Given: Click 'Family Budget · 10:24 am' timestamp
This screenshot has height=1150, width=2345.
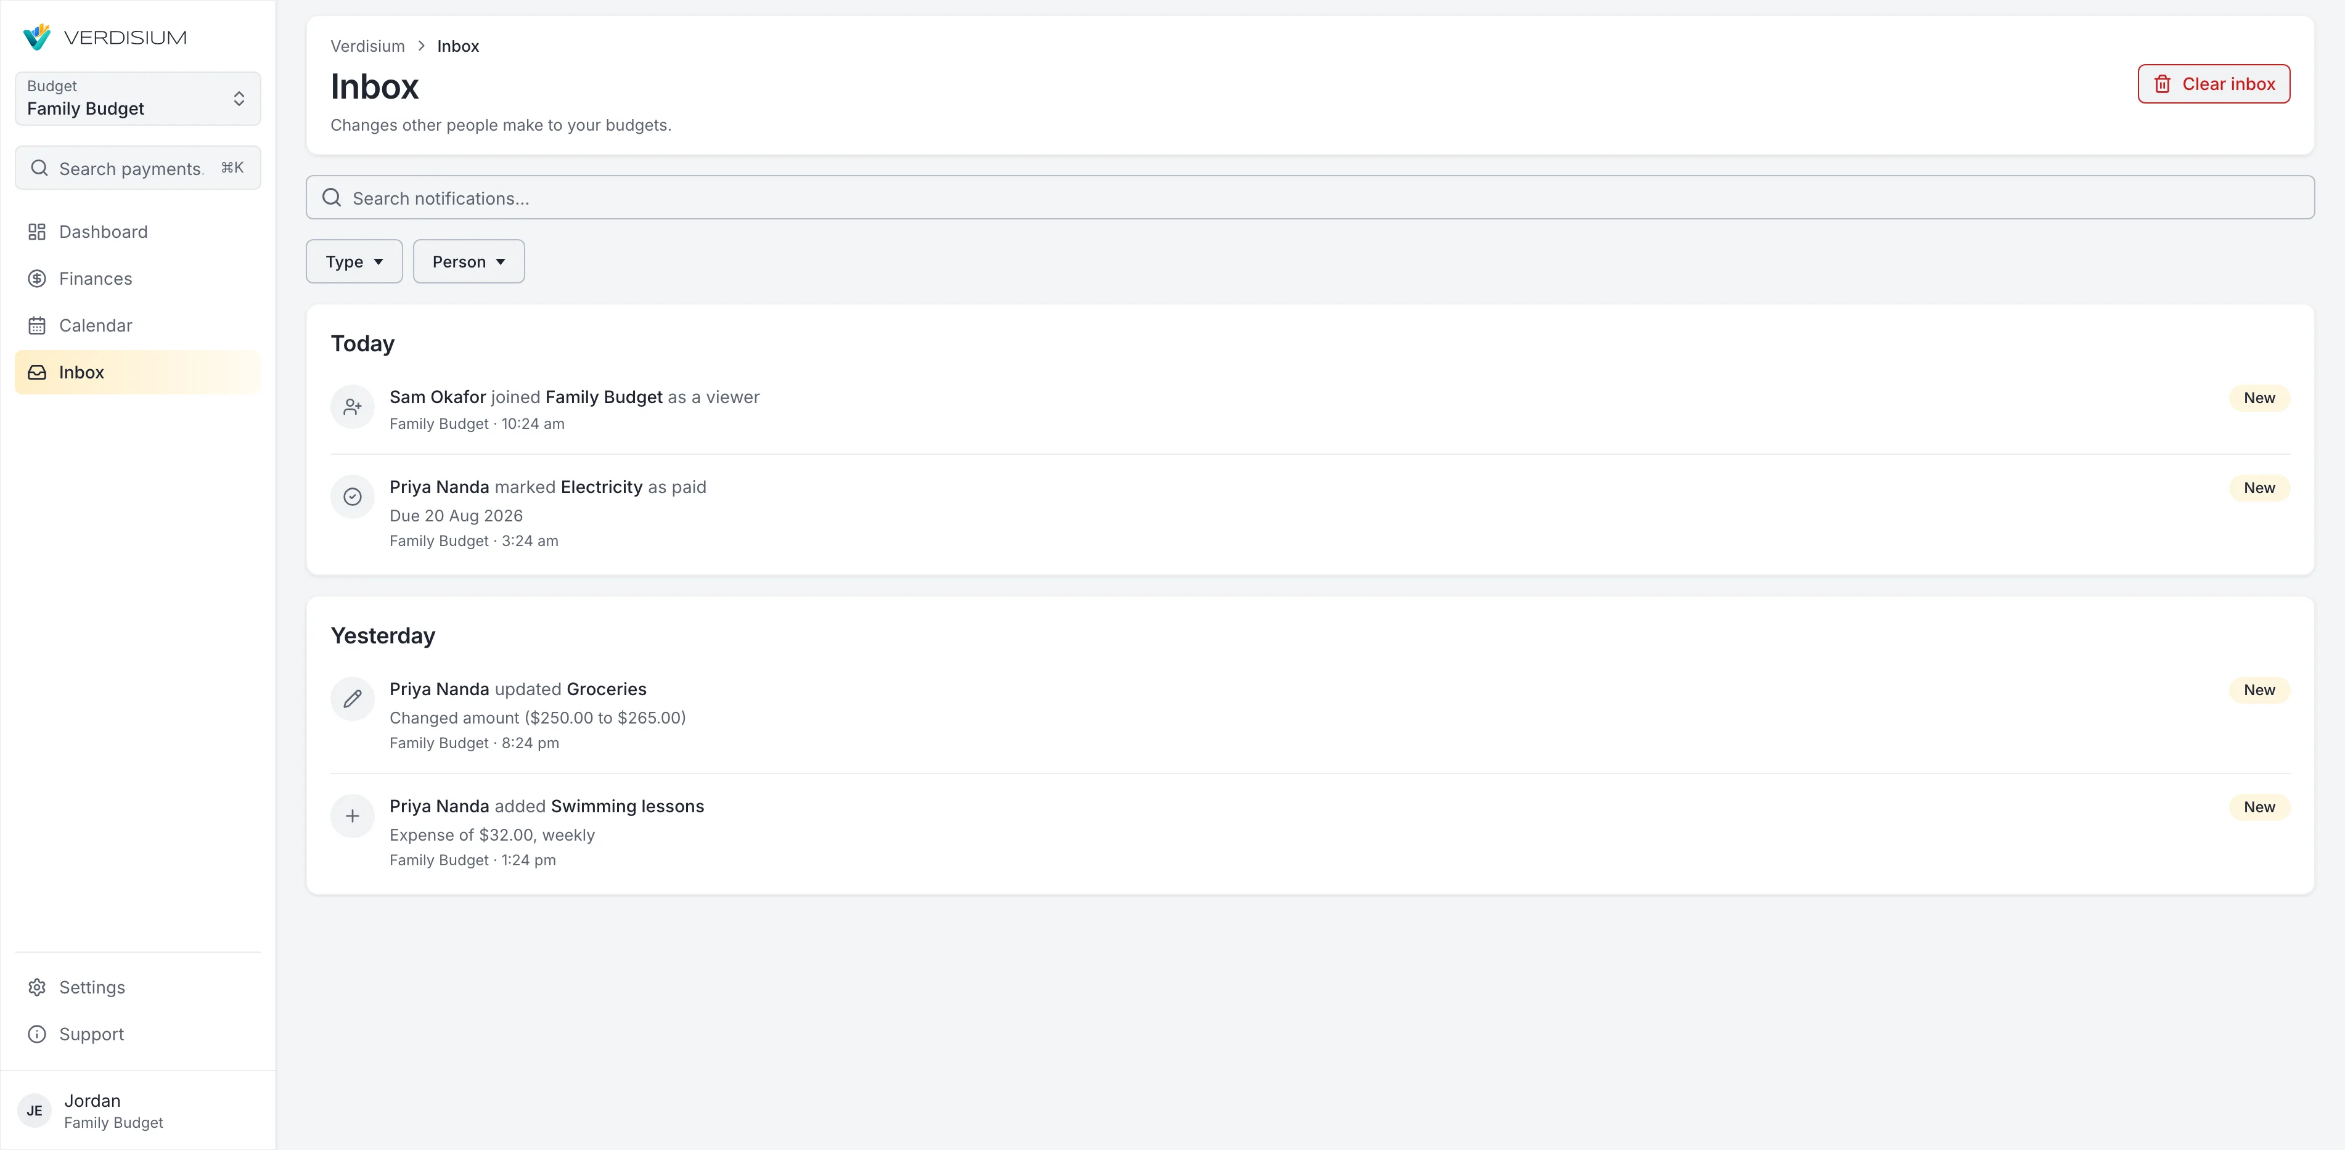Looking at the screenshot, I should coord(477,424).
